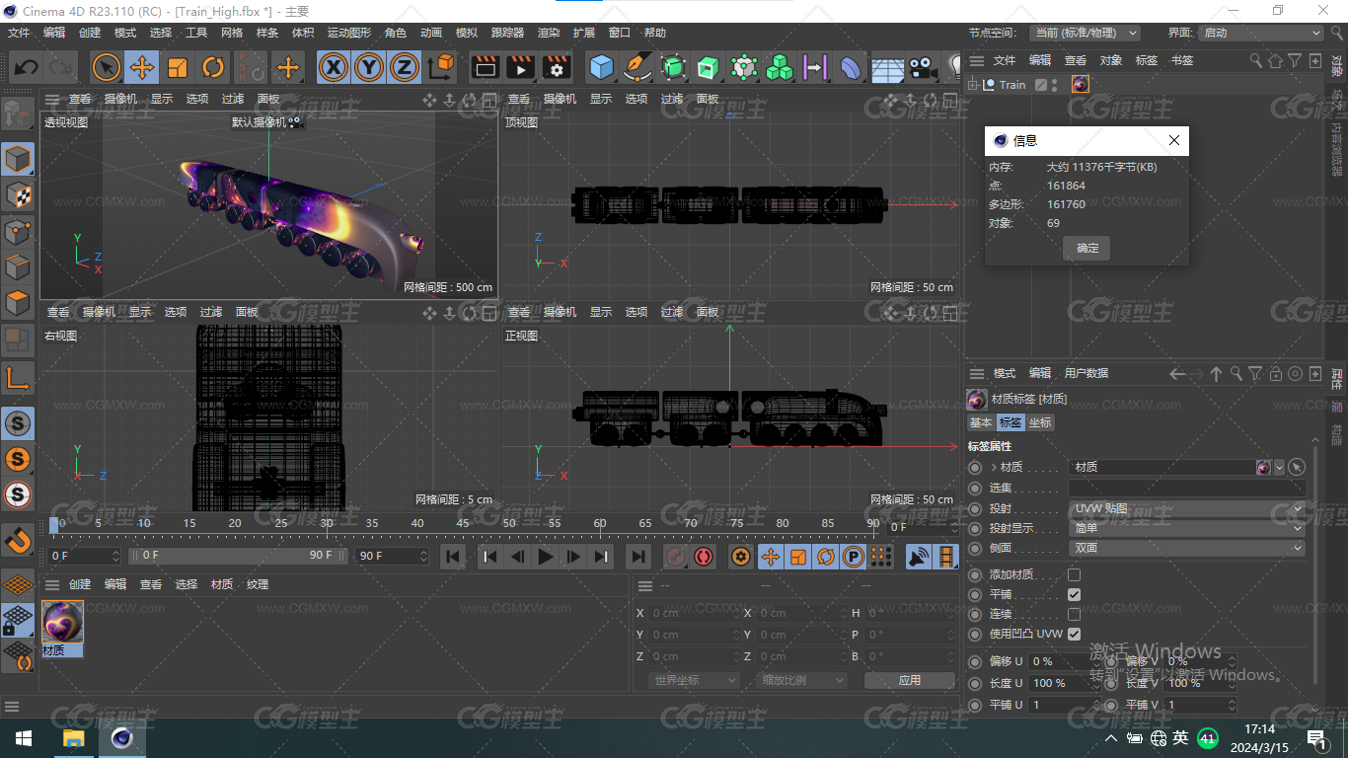Viewport: 1348px width, 758px height.
Task: Open the 缩放比例 dropdown
Action: 802,680
